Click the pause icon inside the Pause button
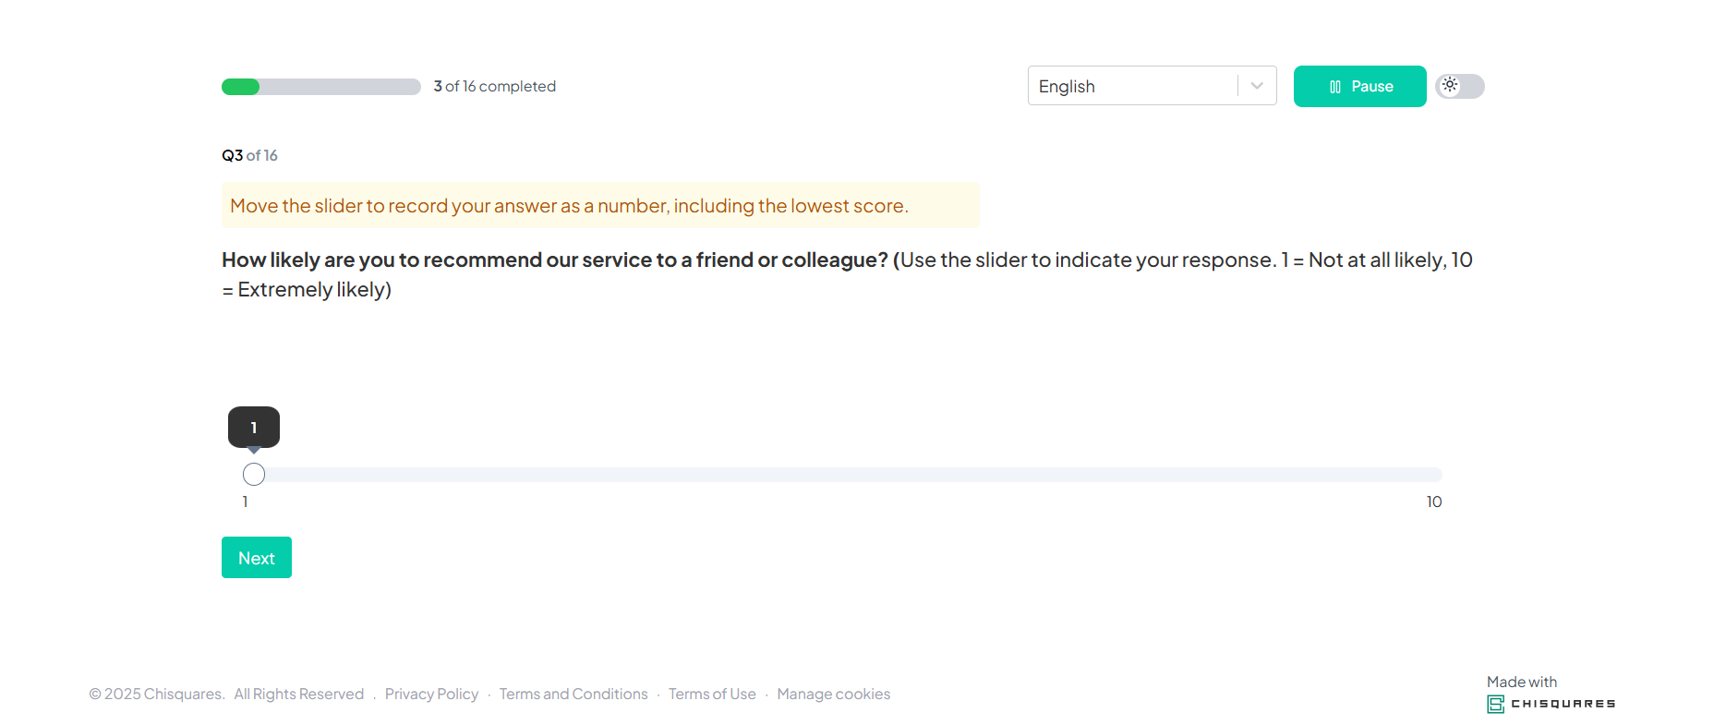The width and height of the screenshot is (1714, 725). [x=1334, y=87]
